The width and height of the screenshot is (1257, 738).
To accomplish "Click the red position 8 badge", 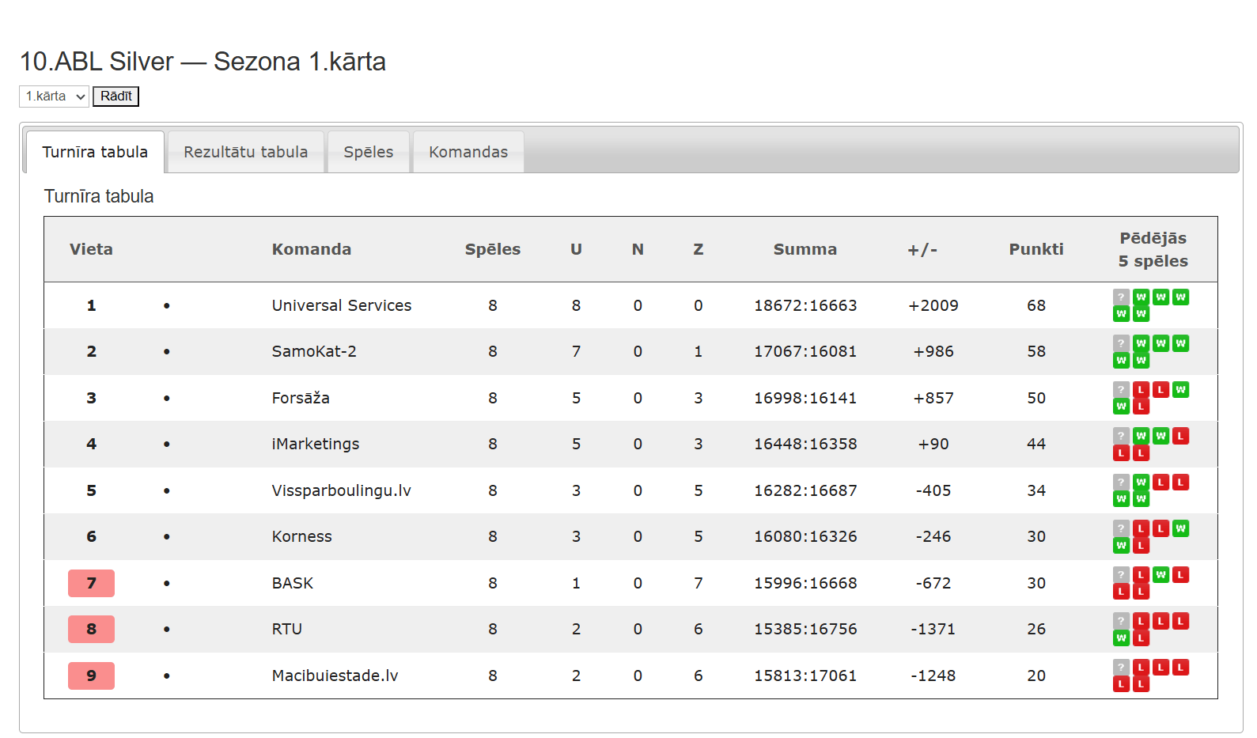I will click(91, 629).
